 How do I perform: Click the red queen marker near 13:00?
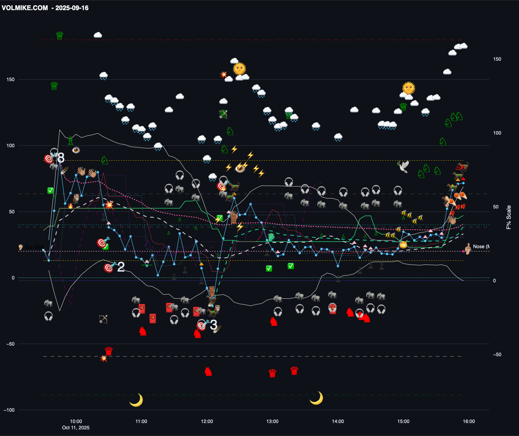tap(273, 373)
